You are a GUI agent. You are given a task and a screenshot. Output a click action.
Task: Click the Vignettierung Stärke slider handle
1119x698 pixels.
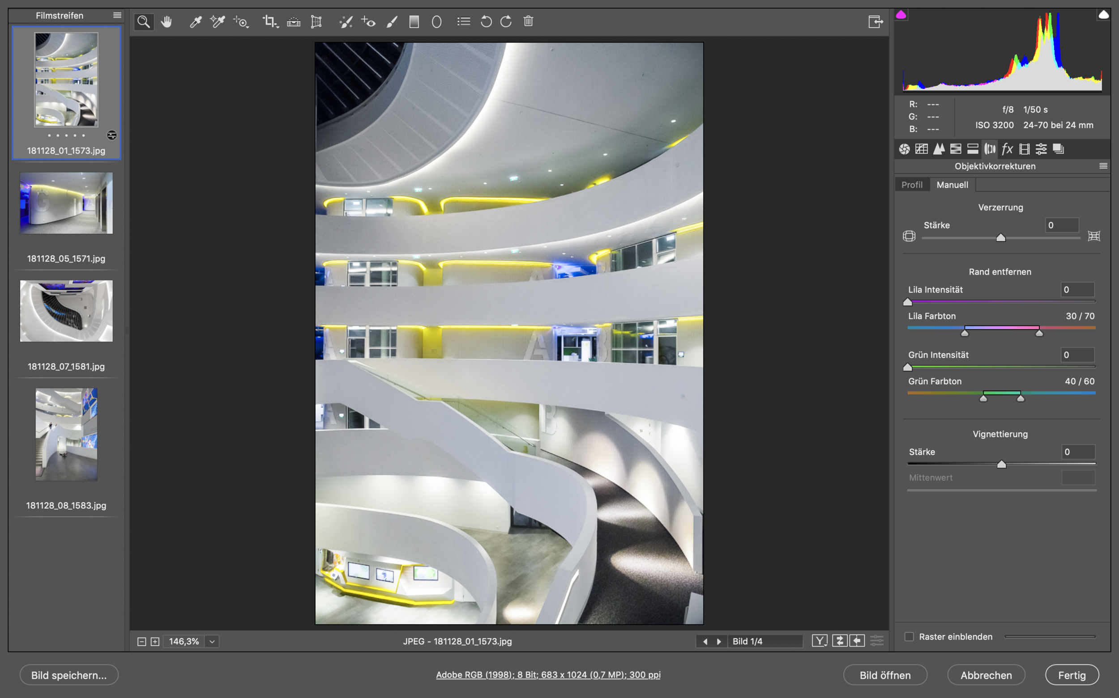1001,465
